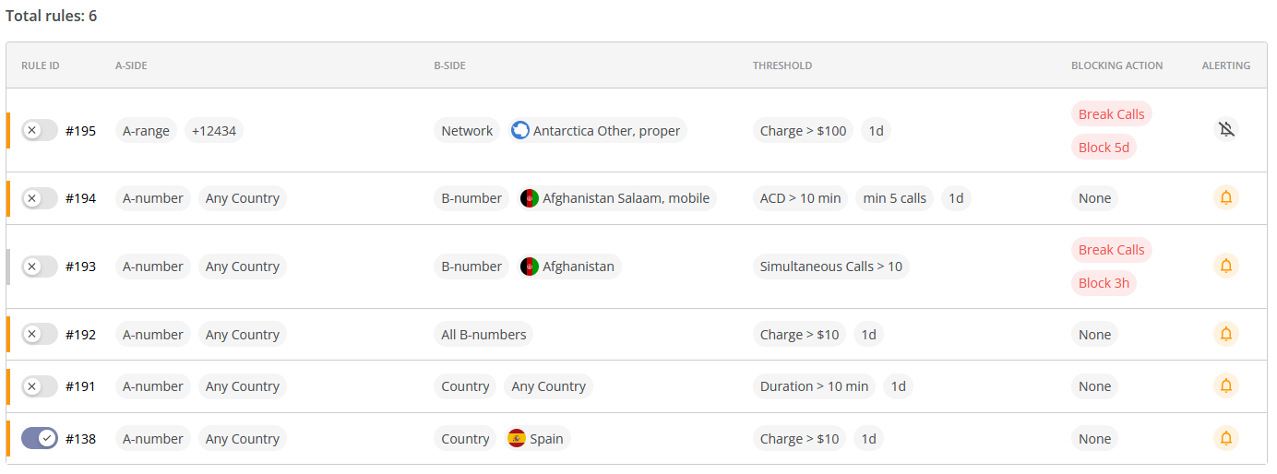Enable the toggle for rule #195
1277x474 pixels.
[40, 131]
